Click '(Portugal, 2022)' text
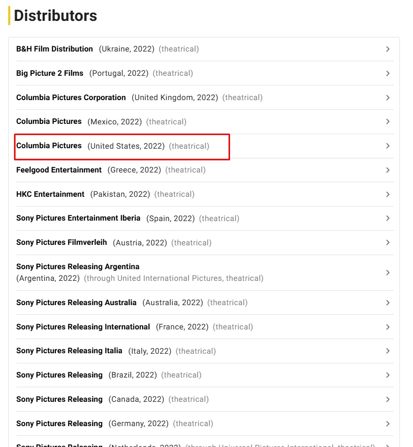The width and height of the screenshot is (413, 447). [119, 73]
